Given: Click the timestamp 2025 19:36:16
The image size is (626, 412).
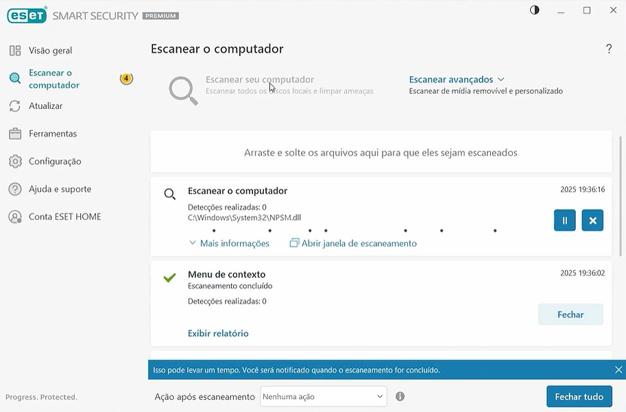Looking at the screenshot, I should (x=582, y=189).
